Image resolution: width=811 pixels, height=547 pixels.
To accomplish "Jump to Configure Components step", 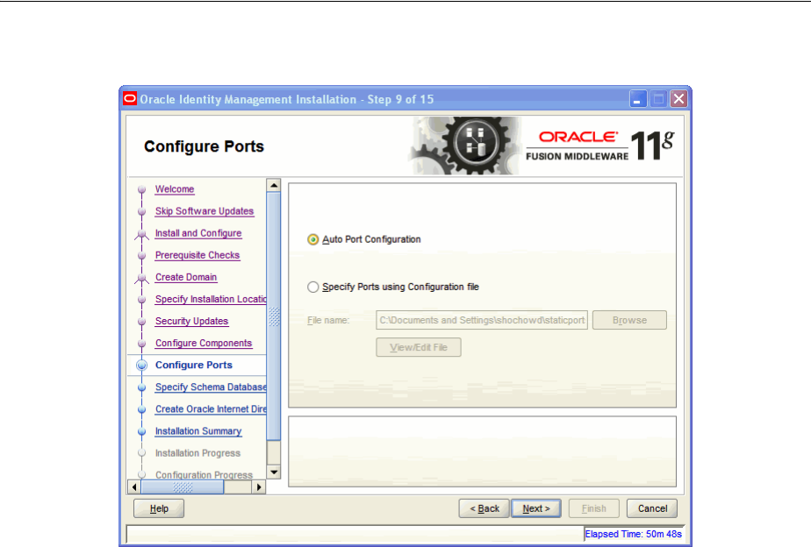I will tap(204, 343).
